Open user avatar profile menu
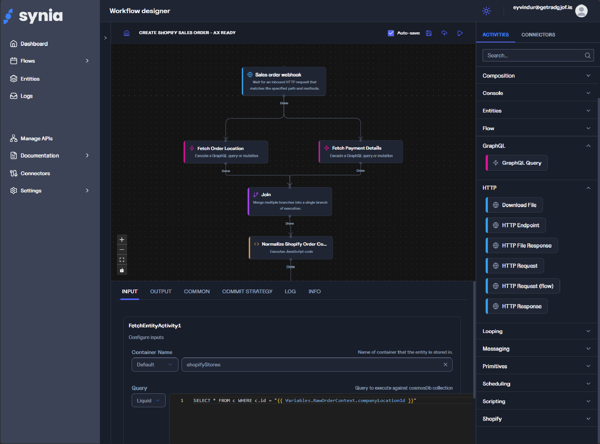600x444 pixels. (x=581, y=11)
